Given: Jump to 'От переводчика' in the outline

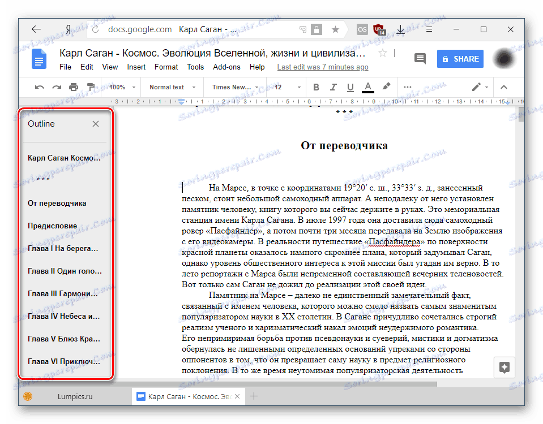Looking at the screenshot, I should 57,204.
